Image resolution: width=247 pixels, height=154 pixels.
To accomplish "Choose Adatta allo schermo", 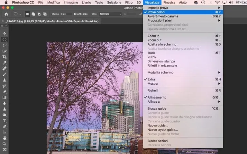I will (183, 45).
